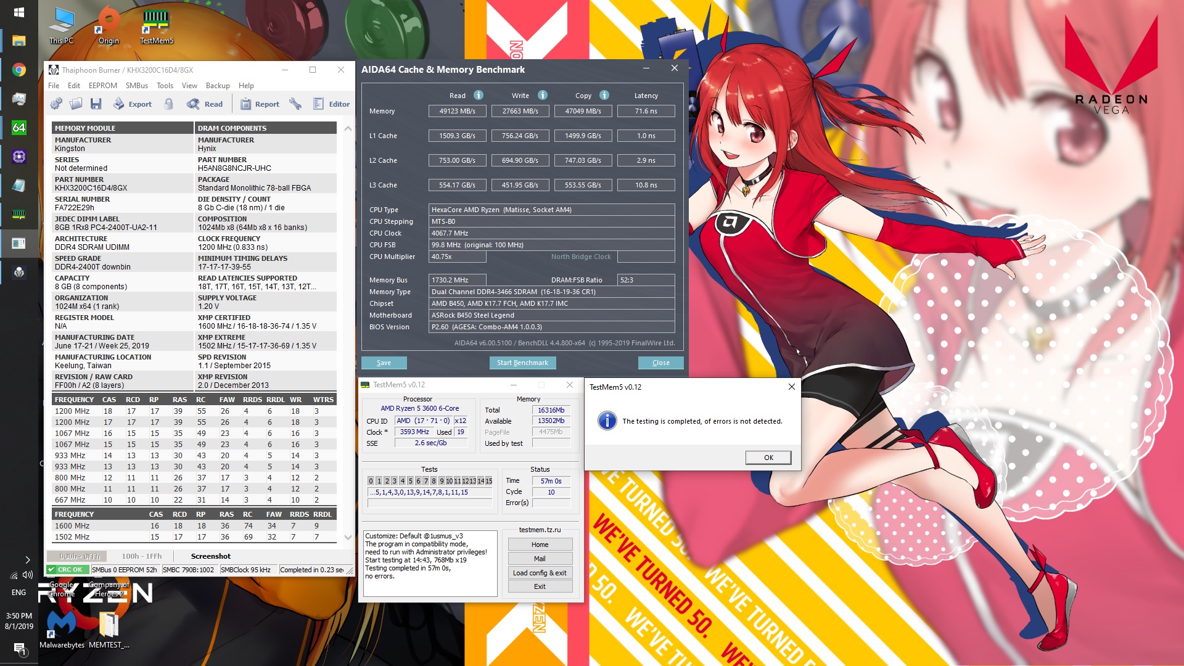
Task: Open the notification center icon
Action: [19, 649]
